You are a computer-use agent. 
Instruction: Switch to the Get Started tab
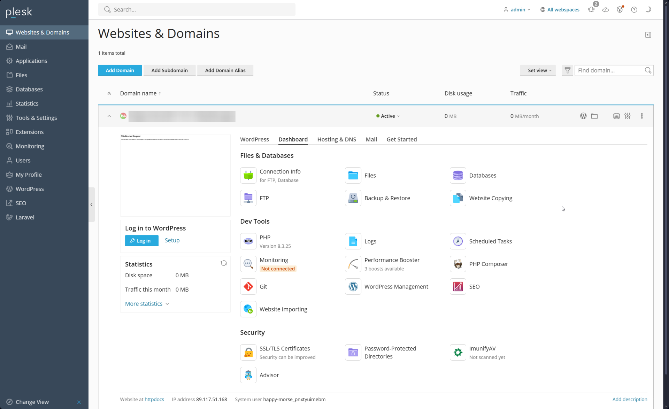point(401,139)
